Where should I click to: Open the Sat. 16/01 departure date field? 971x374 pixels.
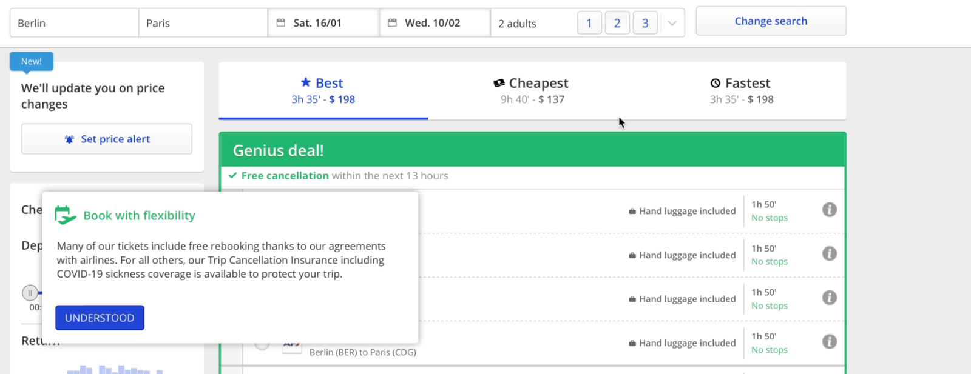[x=323, y=23]
